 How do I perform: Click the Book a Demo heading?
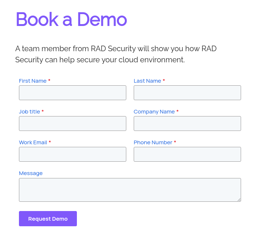[x=71, y=19]
